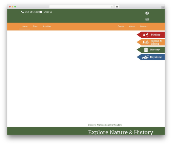Click the Explore Nature & History heading
This screenshot has width=172, height=145.
coord(121,132)
